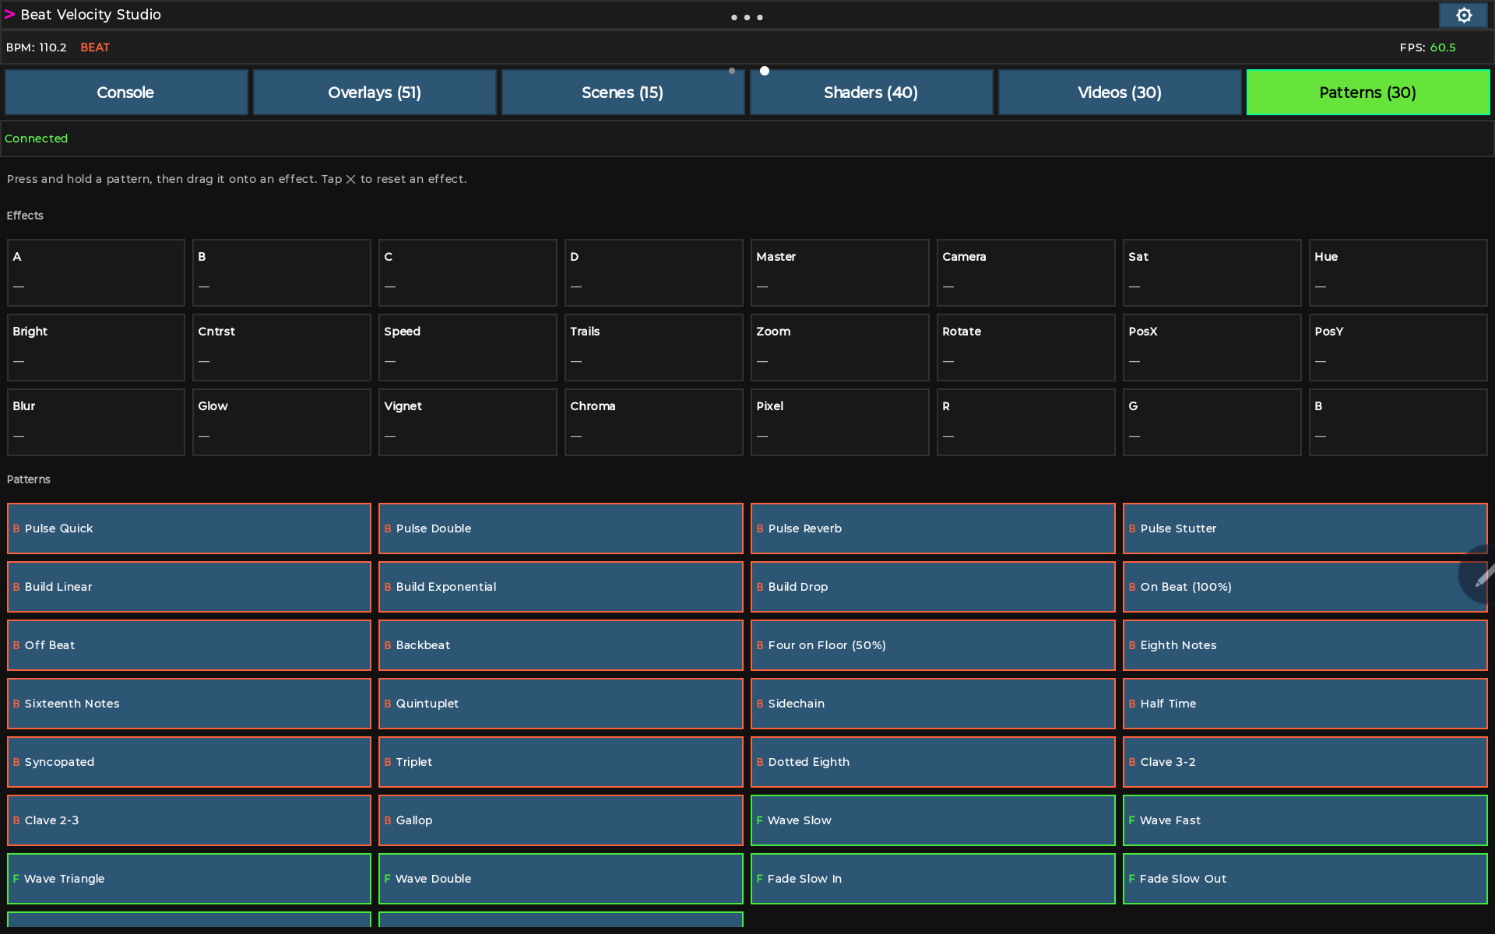Screen dimensions: 1495x934
Task: Click the Rotate effect slot
Action: point(1025,347)
